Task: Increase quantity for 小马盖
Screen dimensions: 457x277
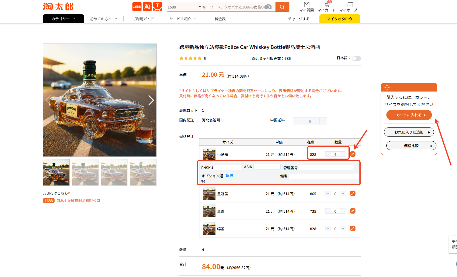Action: (x=343, y=154)
